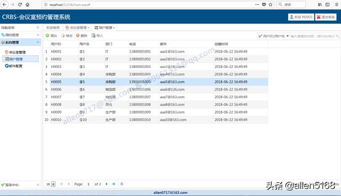Click the search magnifier icon in toolbar
This screenshot has width=341, height=196.
click(337, 36)
